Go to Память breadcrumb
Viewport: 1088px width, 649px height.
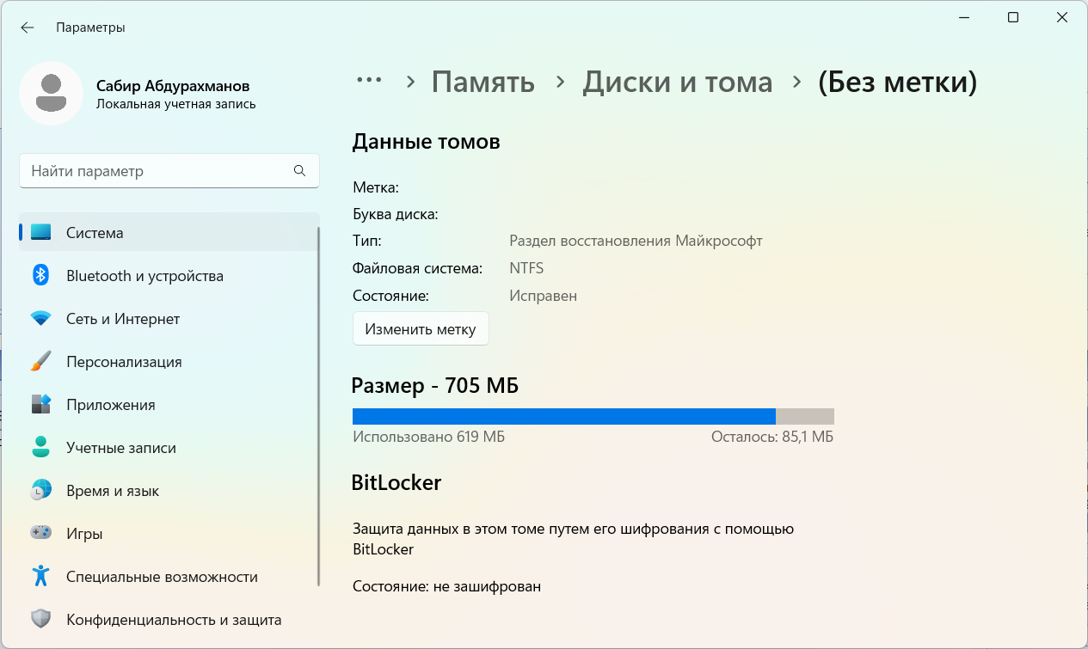[x=483, y=83]
